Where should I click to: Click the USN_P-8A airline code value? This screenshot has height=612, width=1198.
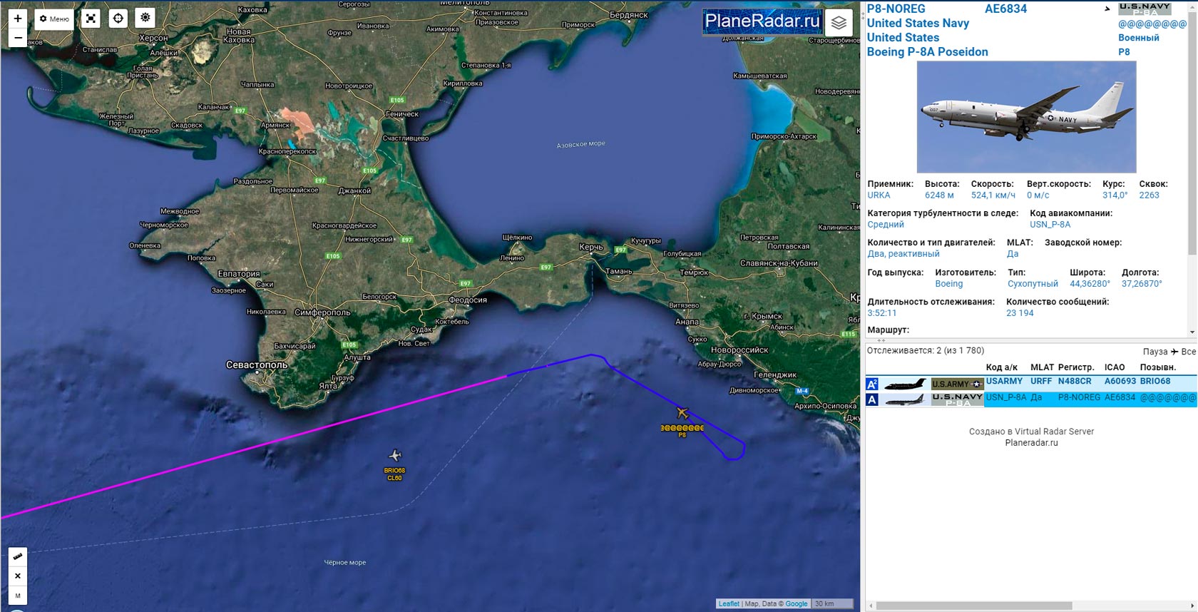pyautogui.click(x=1050, y=225)
